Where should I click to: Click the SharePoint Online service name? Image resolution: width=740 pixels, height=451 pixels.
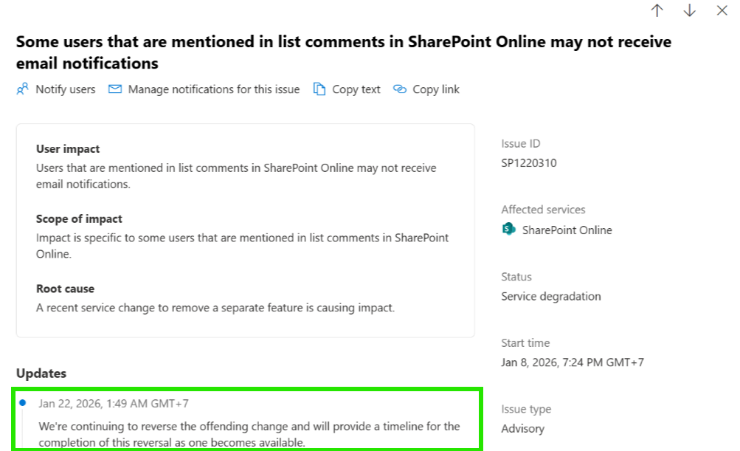[x=567, y=230]
